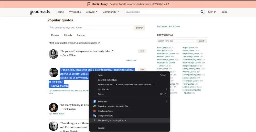256x132 pixels.
Task: Click the books tag under Frank Zappa
Action: coord(55,114)
